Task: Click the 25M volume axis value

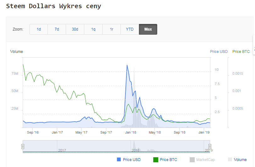Action: tap(15, 108)
